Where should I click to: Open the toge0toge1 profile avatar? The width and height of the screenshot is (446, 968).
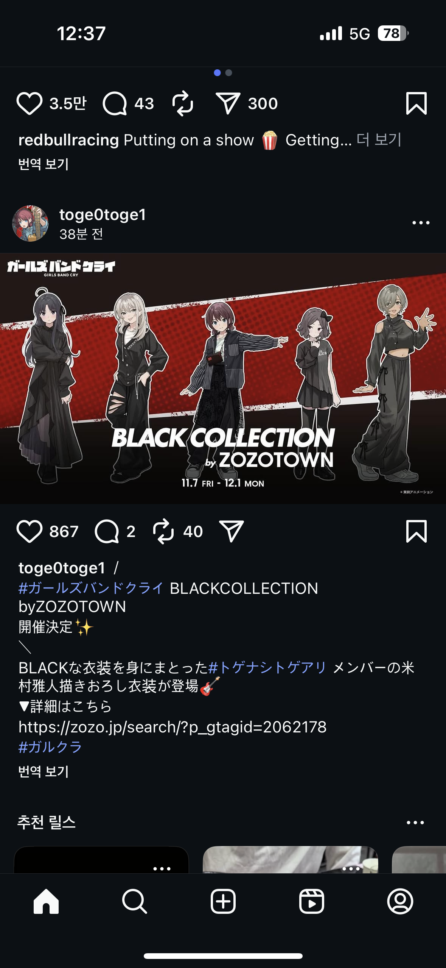[x=30, y=223]
